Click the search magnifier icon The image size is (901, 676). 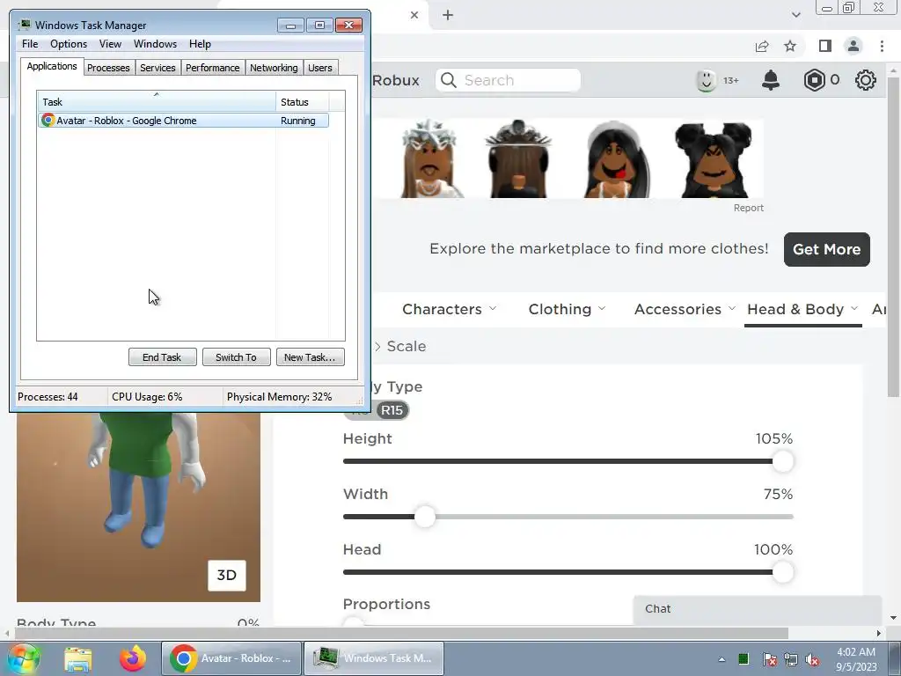[x=449, y=80]
